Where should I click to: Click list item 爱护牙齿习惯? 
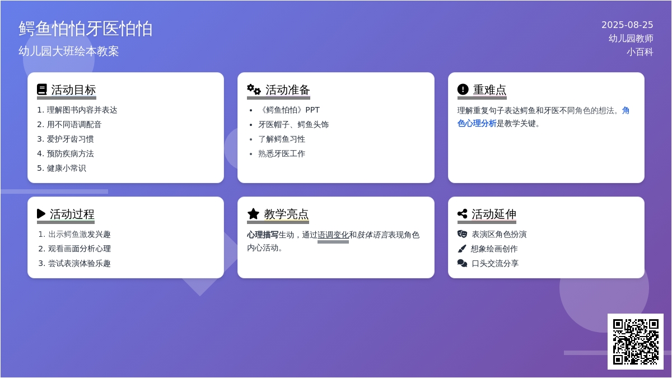click(70, 139)
